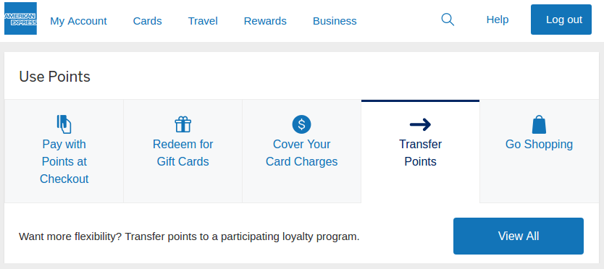Select the Transfer Points tab label
604x269 pixels.
[420, 153]
